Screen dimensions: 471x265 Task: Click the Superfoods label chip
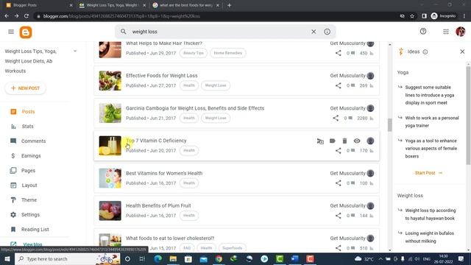point(233,248)
